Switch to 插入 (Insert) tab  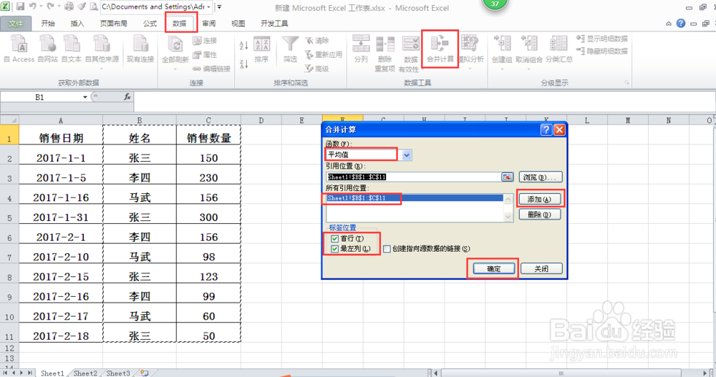[x=77, y=24]
